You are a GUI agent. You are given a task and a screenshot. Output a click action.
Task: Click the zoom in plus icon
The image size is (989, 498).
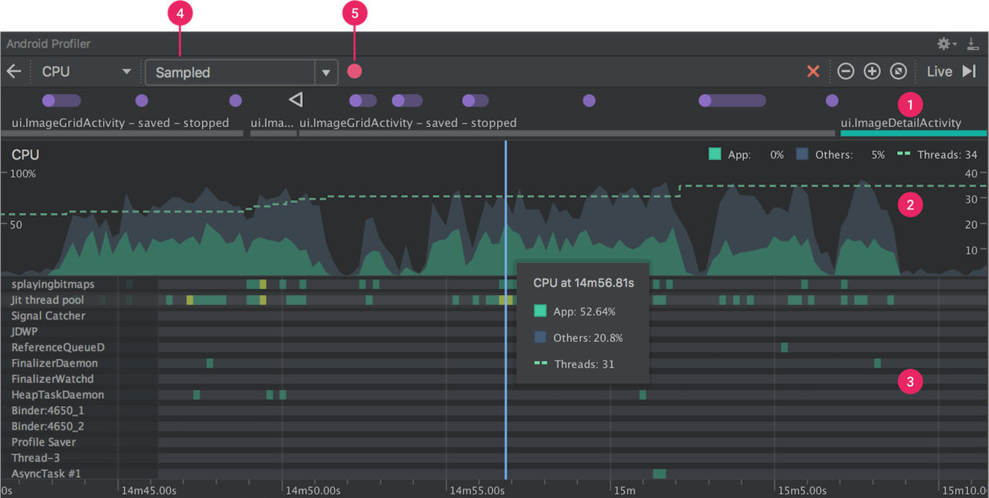click(x=872, y=71)
